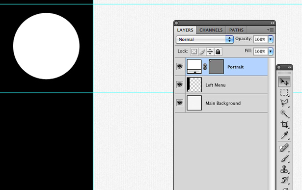Select layer named Left Menu
The height and width of the screenshot is (190, 302).
pos(216,85)
